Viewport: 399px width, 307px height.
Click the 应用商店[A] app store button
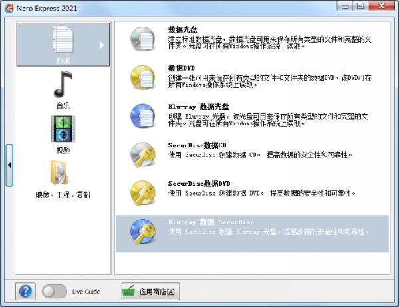[x=150, y=291]
